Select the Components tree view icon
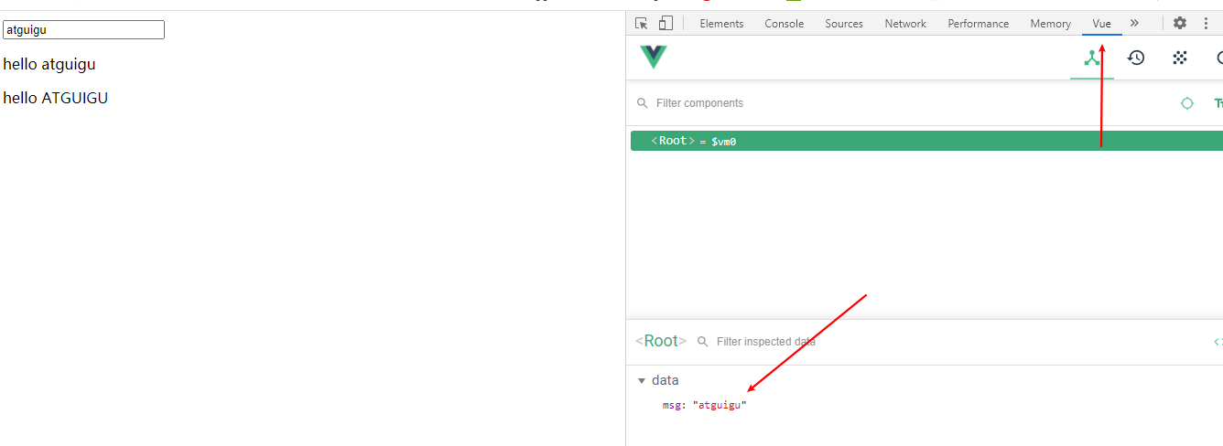Image resolution: width=1223 pixels, height=446 pixels. pyautogui.click(x=1092, y=58)
